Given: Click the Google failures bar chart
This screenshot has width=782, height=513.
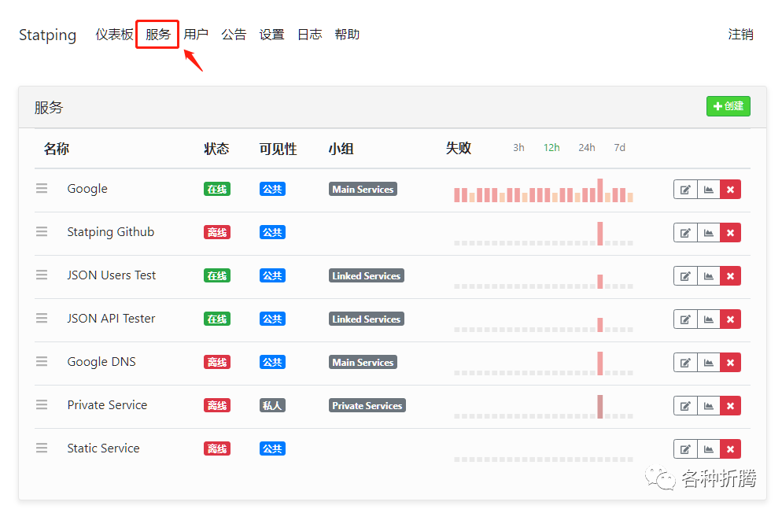Looking at the screenshot, I should tap(544, 190).
